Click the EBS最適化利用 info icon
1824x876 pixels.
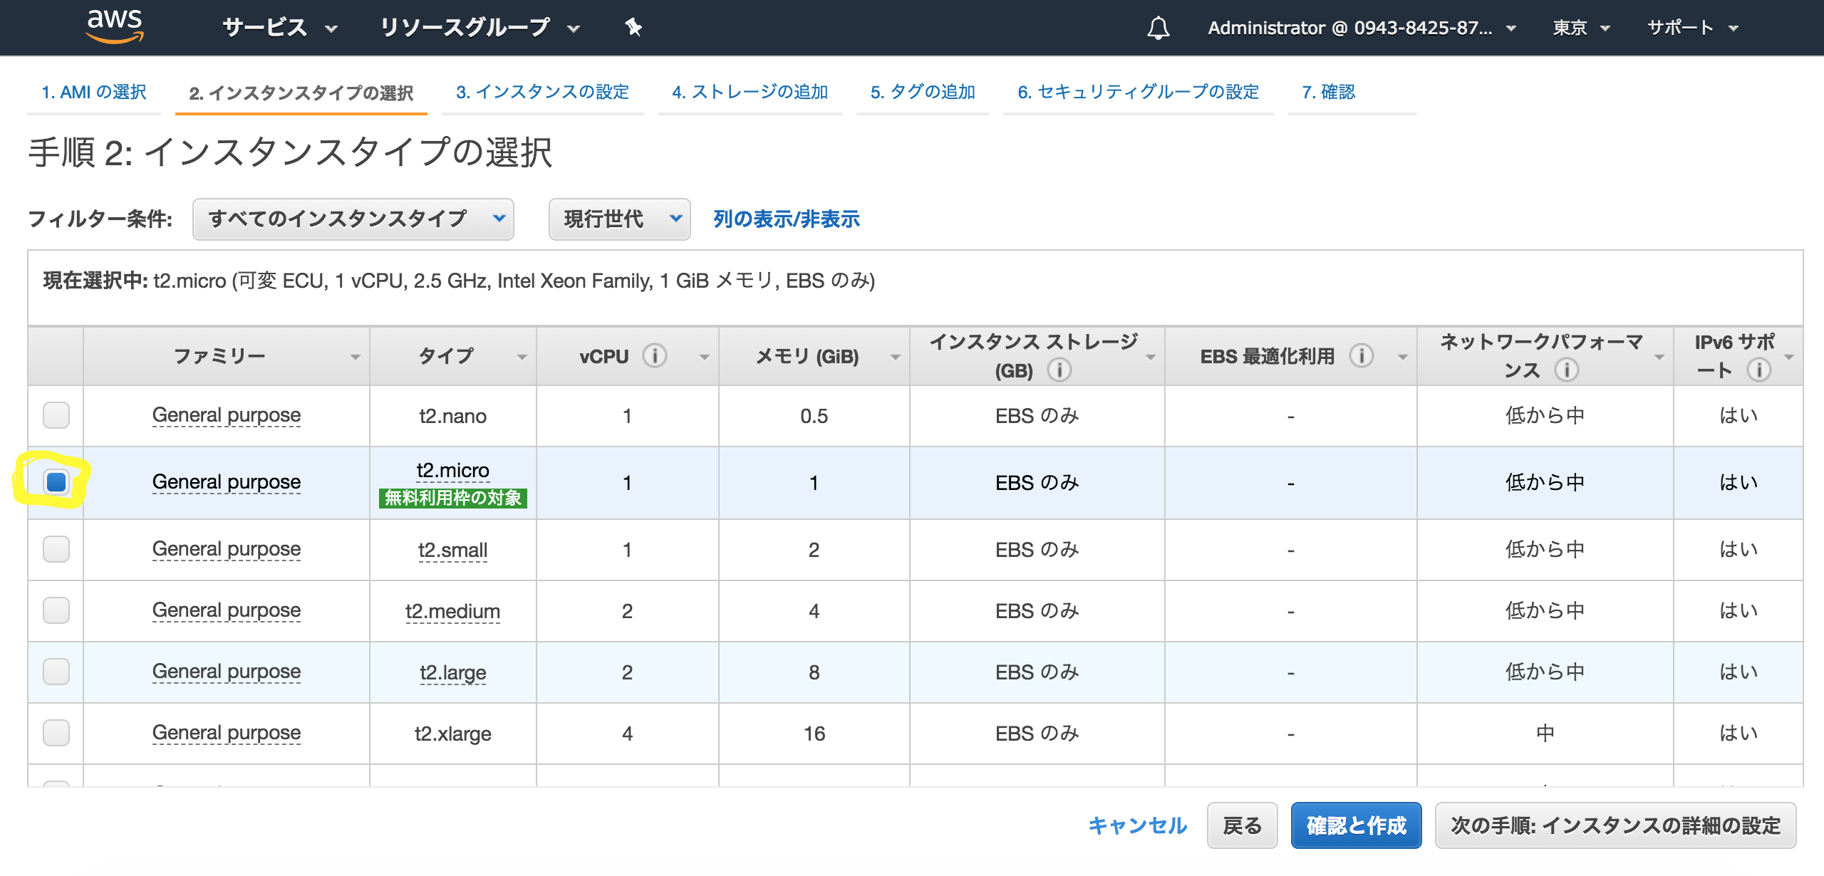(1361, 355)
